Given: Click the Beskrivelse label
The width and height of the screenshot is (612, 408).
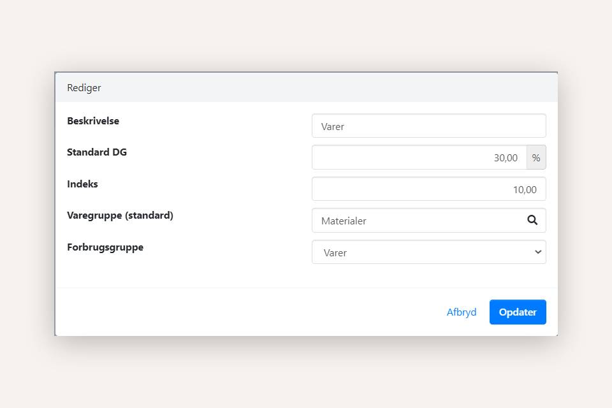Looking at the screenshot, I should click(x=93, y=120).
